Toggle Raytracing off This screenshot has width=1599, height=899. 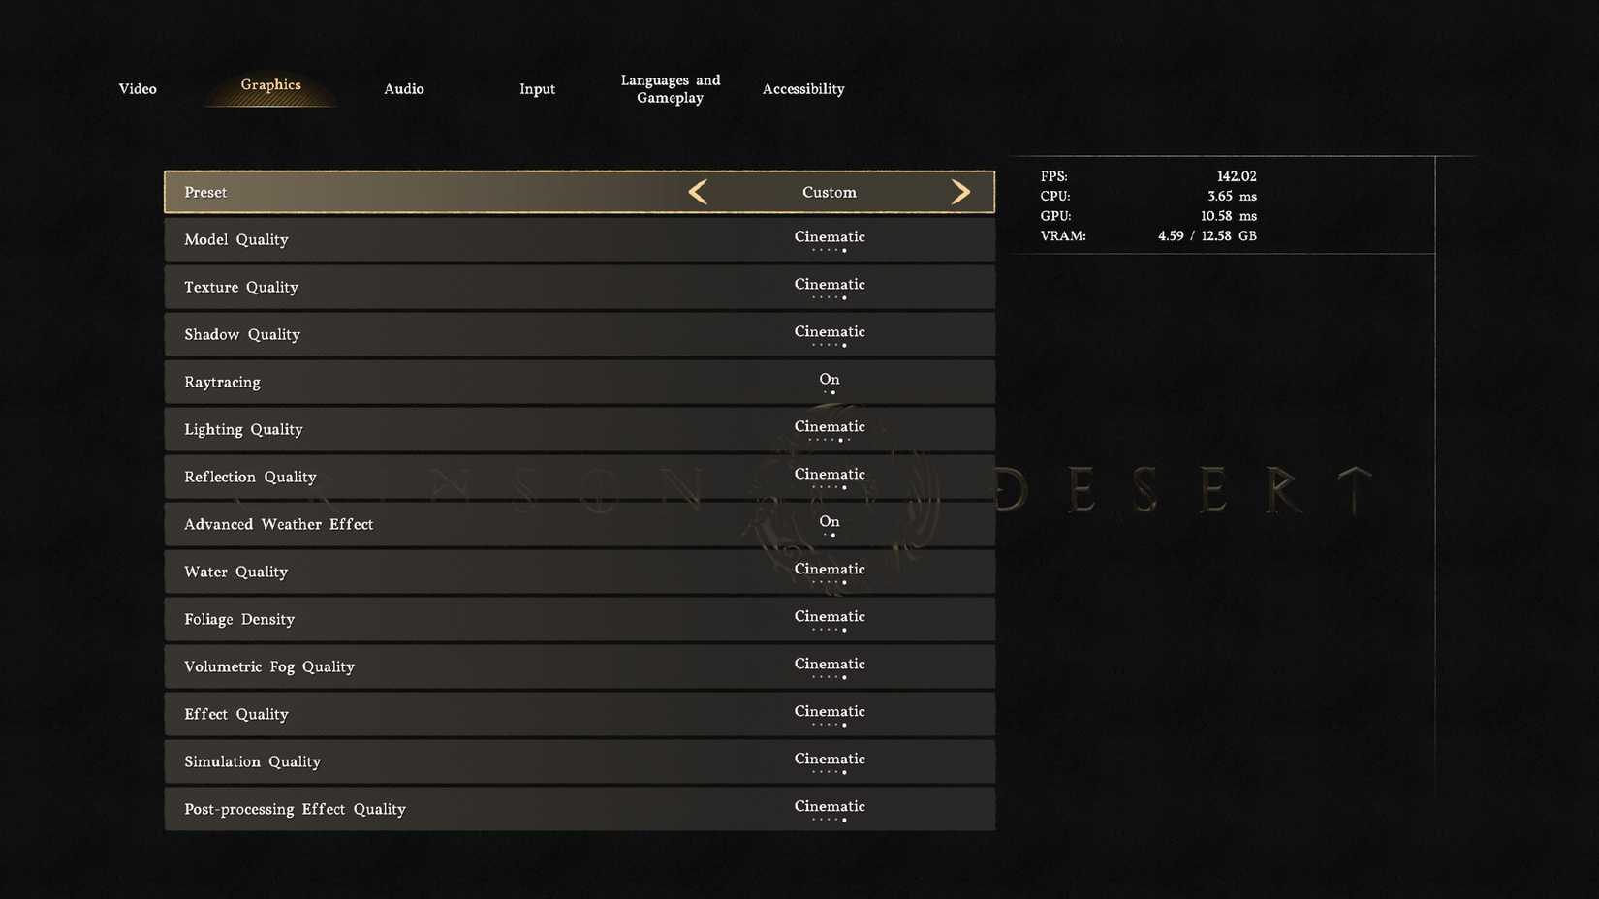coord(829,382)
